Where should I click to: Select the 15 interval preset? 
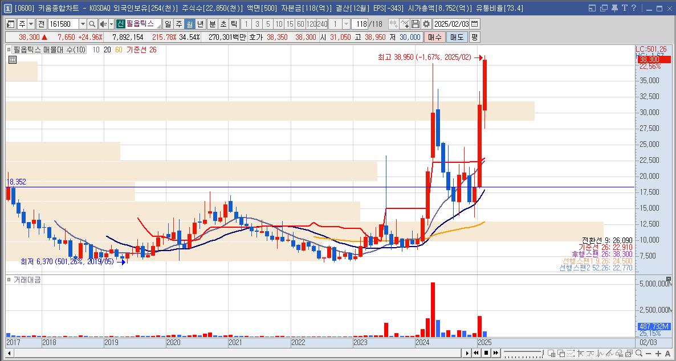290,24
